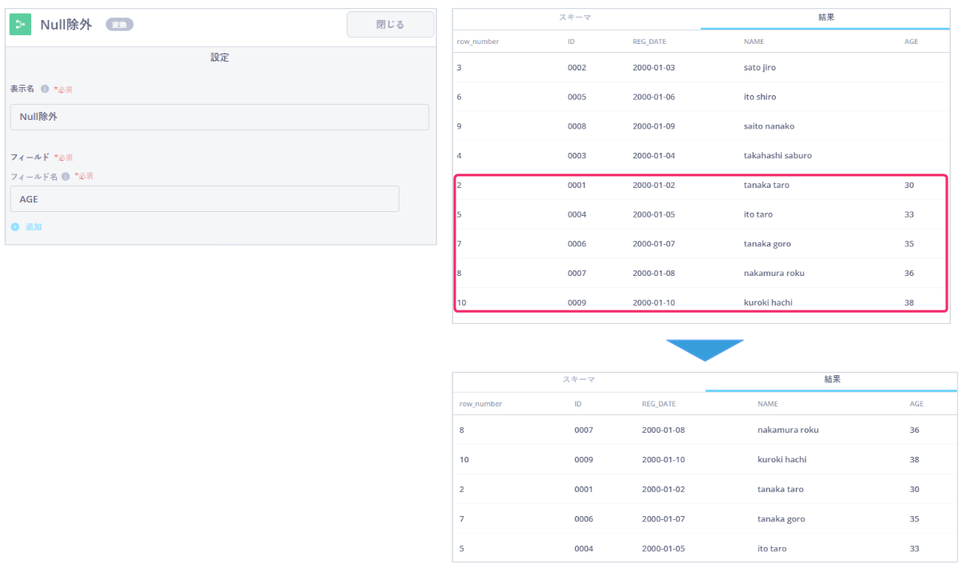
Task: Click row_number column header in upper table
Action: pyautogui.click(x=478, y=42)
